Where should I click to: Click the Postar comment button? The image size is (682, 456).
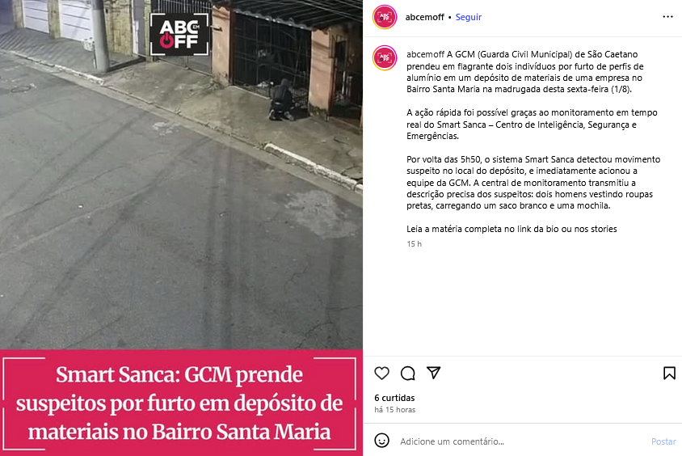[663, 441]
